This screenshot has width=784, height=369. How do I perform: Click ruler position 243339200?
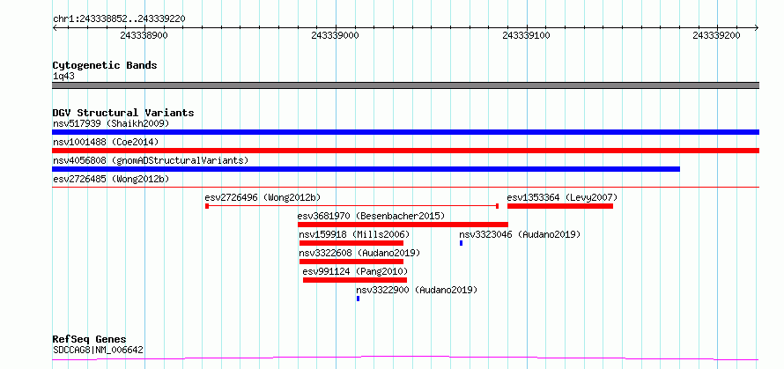pyautogui.click(x=716, y=35)
